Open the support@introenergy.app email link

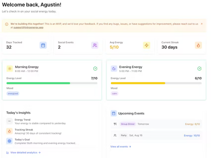pos(28,27)
